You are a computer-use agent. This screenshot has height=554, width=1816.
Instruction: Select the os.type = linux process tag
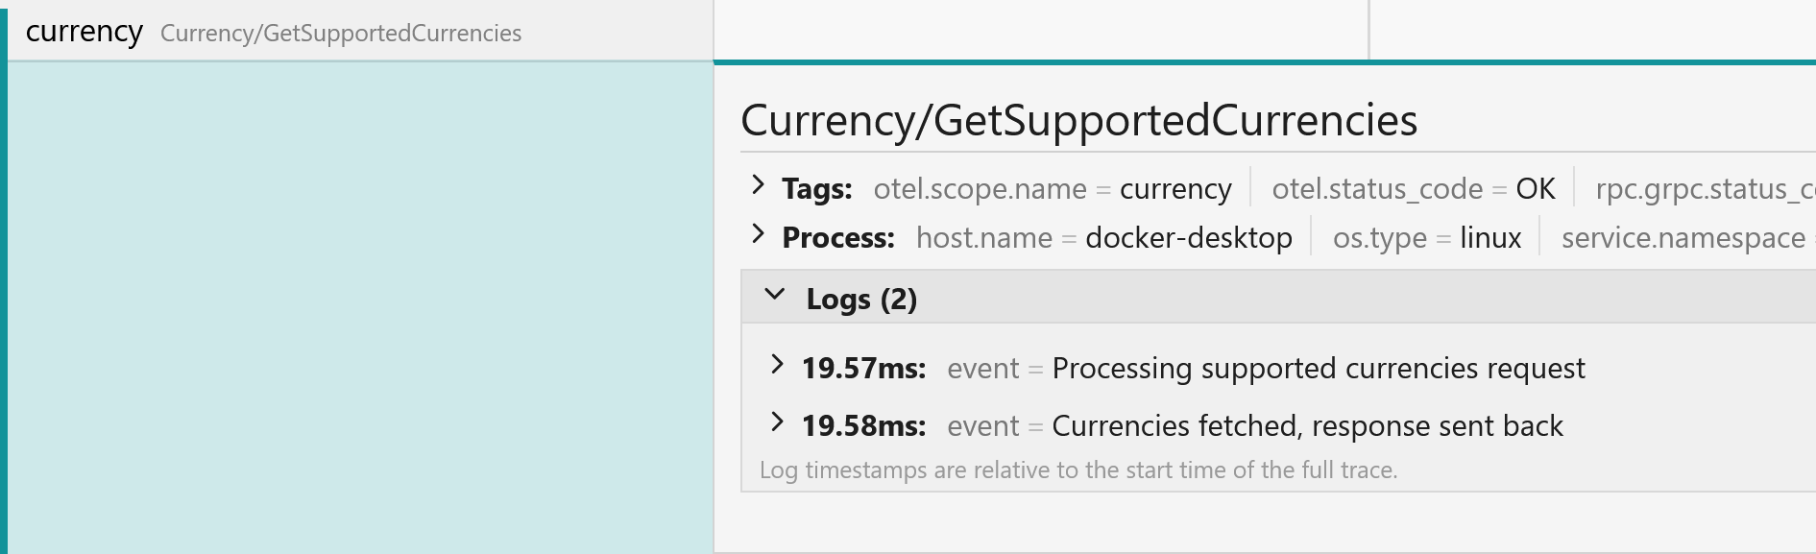pos(1426,238)
